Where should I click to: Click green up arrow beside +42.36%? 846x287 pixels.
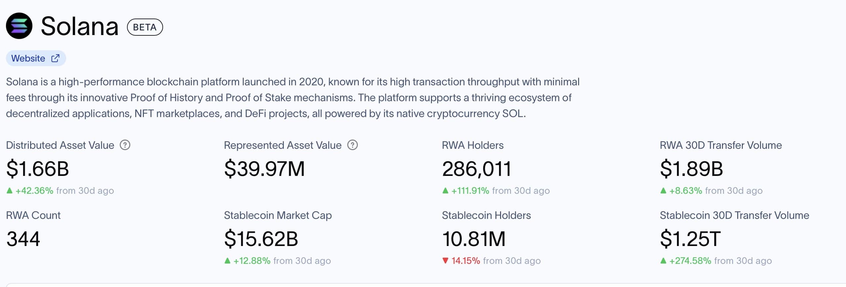click(10, 190)
